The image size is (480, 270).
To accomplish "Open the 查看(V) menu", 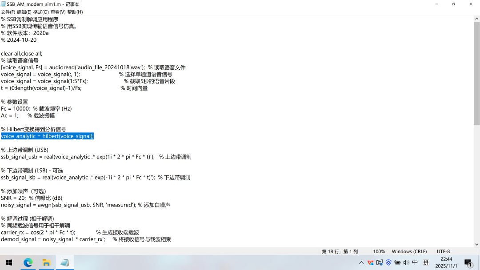I will click(58, 12).
